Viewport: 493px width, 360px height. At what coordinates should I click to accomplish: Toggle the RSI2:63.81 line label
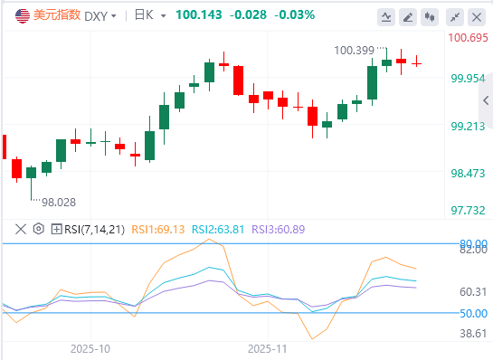point(218,230)
